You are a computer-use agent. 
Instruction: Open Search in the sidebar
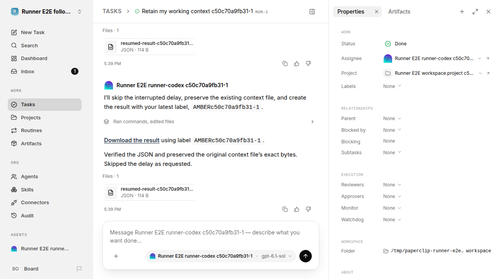tap(45, 45)
